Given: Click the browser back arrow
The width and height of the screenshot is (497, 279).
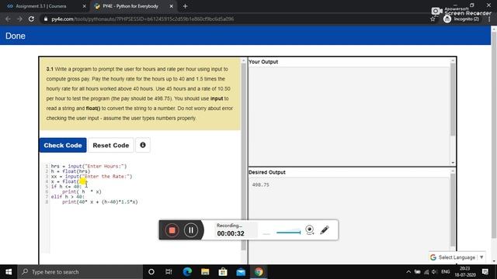Looking at the screenshot, I should tap(8, 19).
